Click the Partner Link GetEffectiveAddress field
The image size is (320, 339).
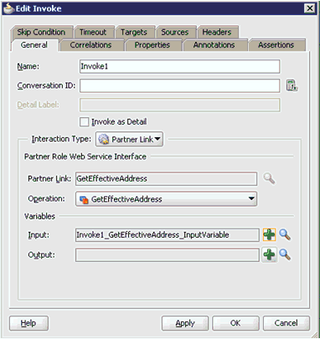point(166,178)
